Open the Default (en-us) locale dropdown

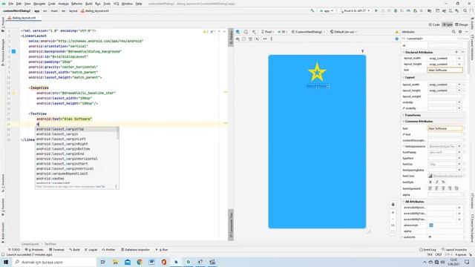point(344,32)
